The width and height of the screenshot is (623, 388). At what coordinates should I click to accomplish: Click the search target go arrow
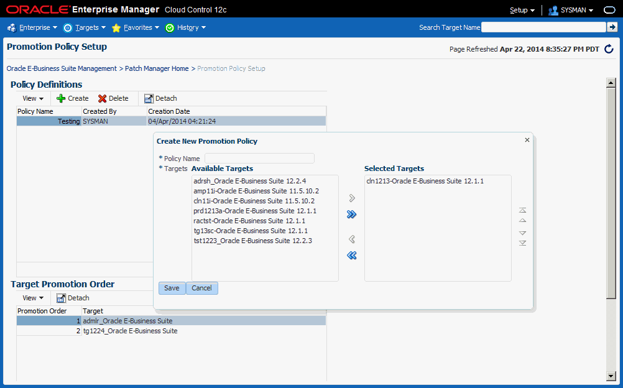click(612, 27)
